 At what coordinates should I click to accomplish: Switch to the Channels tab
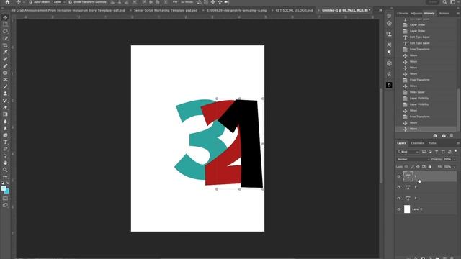click(x=417, y=143)
